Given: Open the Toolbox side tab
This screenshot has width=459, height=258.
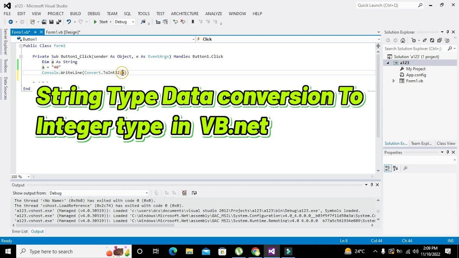Looking at the screenshot, I should (x=5, y=66).
